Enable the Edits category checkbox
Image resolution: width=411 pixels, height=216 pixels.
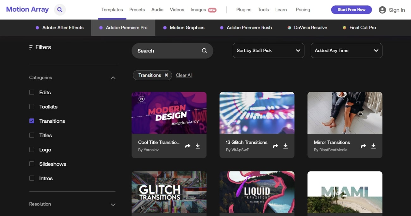point(32,92)
